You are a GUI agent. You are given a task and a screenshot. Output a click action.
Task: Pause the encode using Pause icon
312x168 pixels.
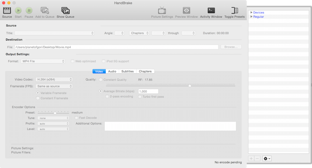pyautogui.click(x=29, y=10)
